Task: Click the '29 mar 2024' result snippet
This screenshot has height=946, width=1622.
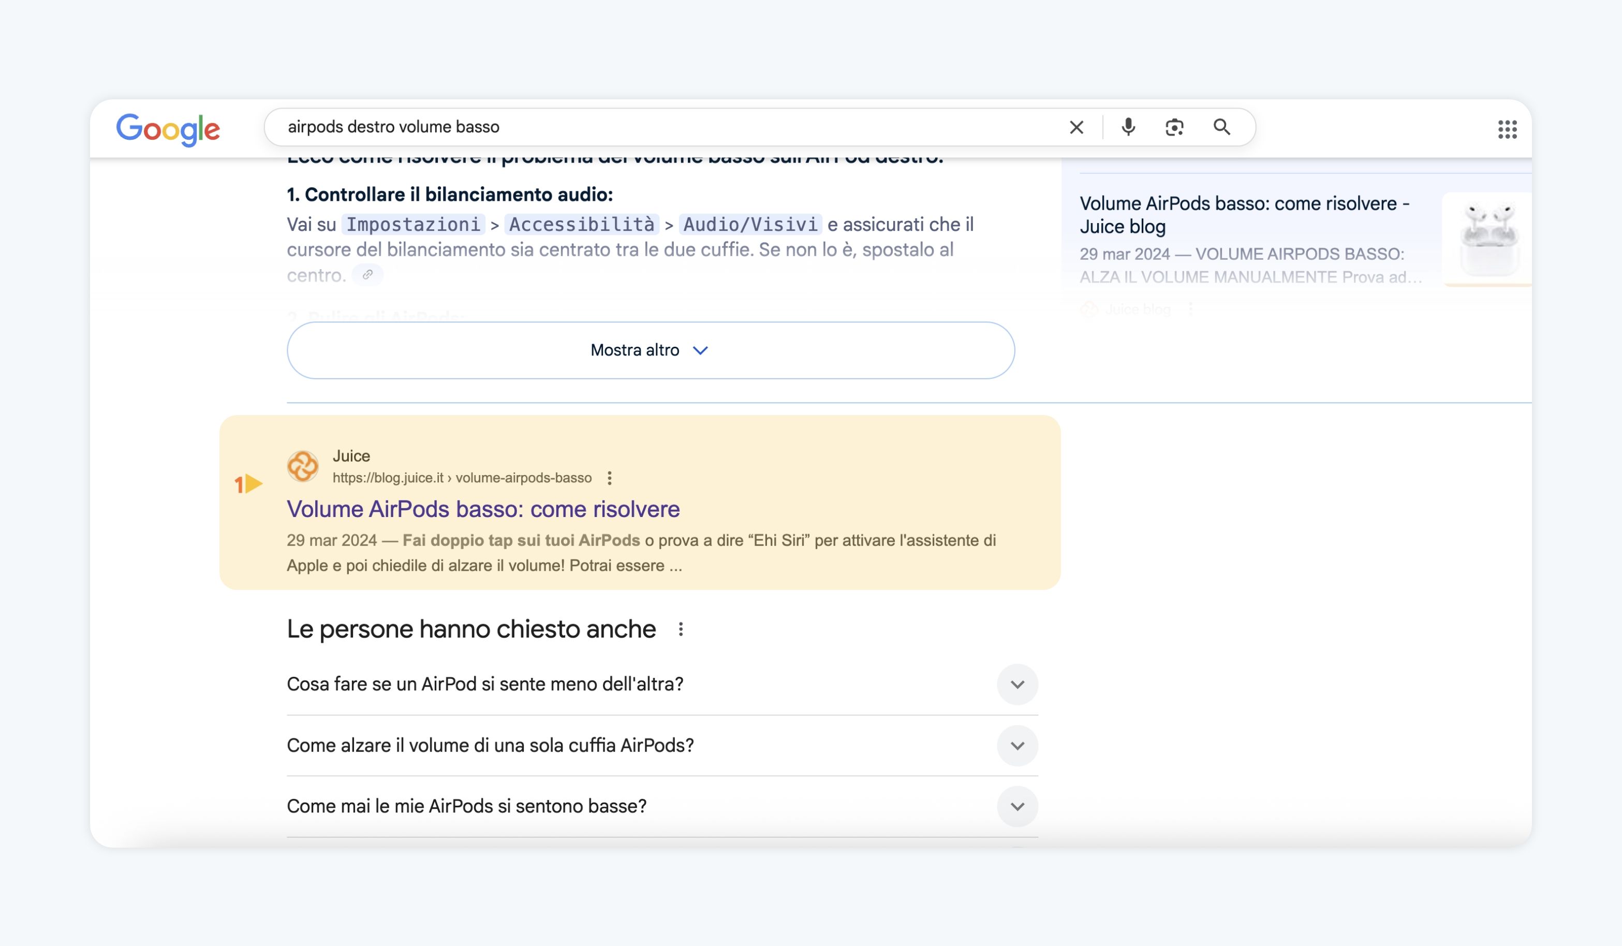Action: [x=642, y=553]
